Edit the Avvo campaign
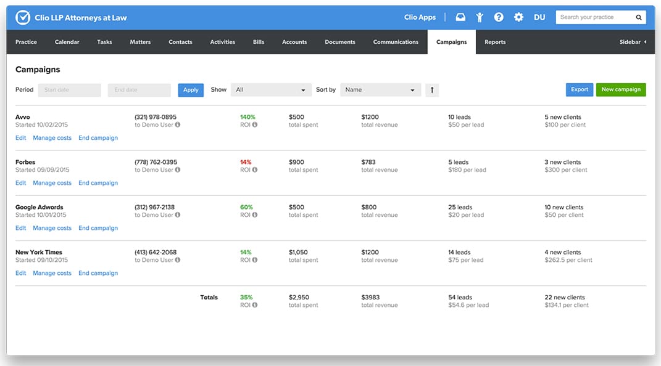The width and height of the screenshot is (661, 366). click(x=20, y=138)
